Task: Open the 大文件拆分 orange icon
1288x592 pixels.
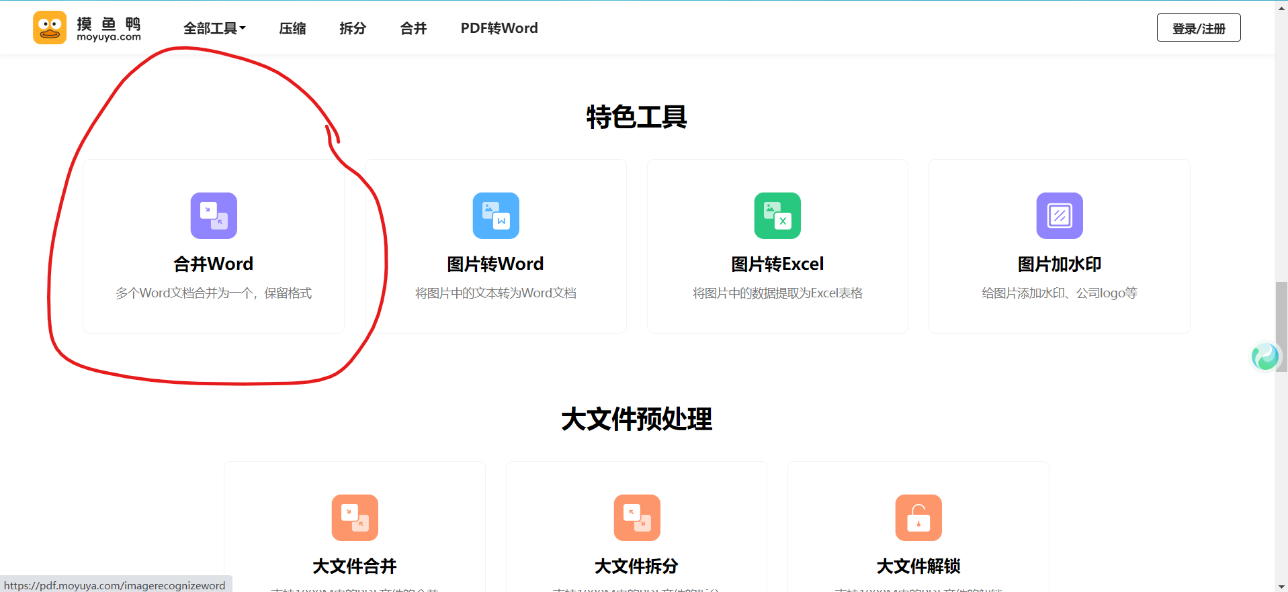Action: 637,517
